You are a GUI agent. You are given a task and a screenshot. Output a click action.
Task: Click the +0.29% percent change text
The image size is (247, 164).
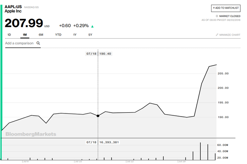(x=81, y=26)
